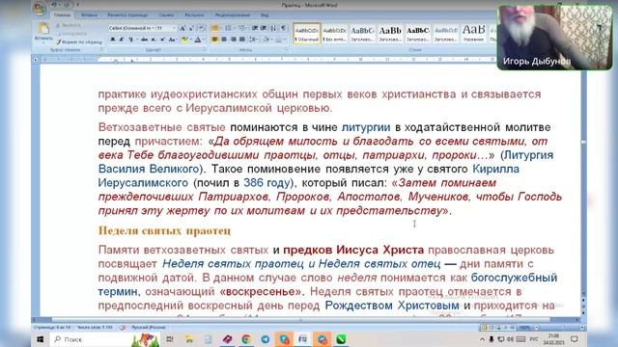
Task: Open the Разметка страницы ribbon tab
Action: point(127,15)
